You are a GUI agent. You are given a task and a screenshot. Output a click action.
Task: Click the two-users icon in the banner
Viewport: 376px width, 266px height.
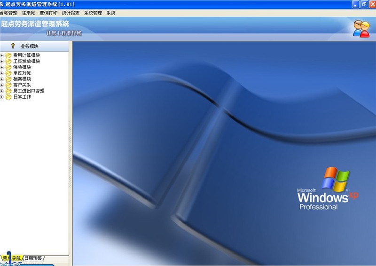click(361, 29)
